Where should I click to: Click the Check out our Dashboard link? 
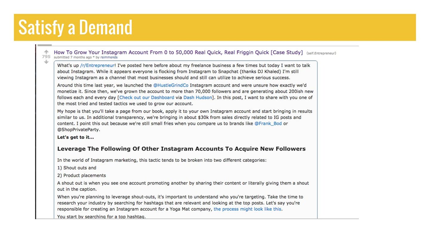click(x=147, y=98)
